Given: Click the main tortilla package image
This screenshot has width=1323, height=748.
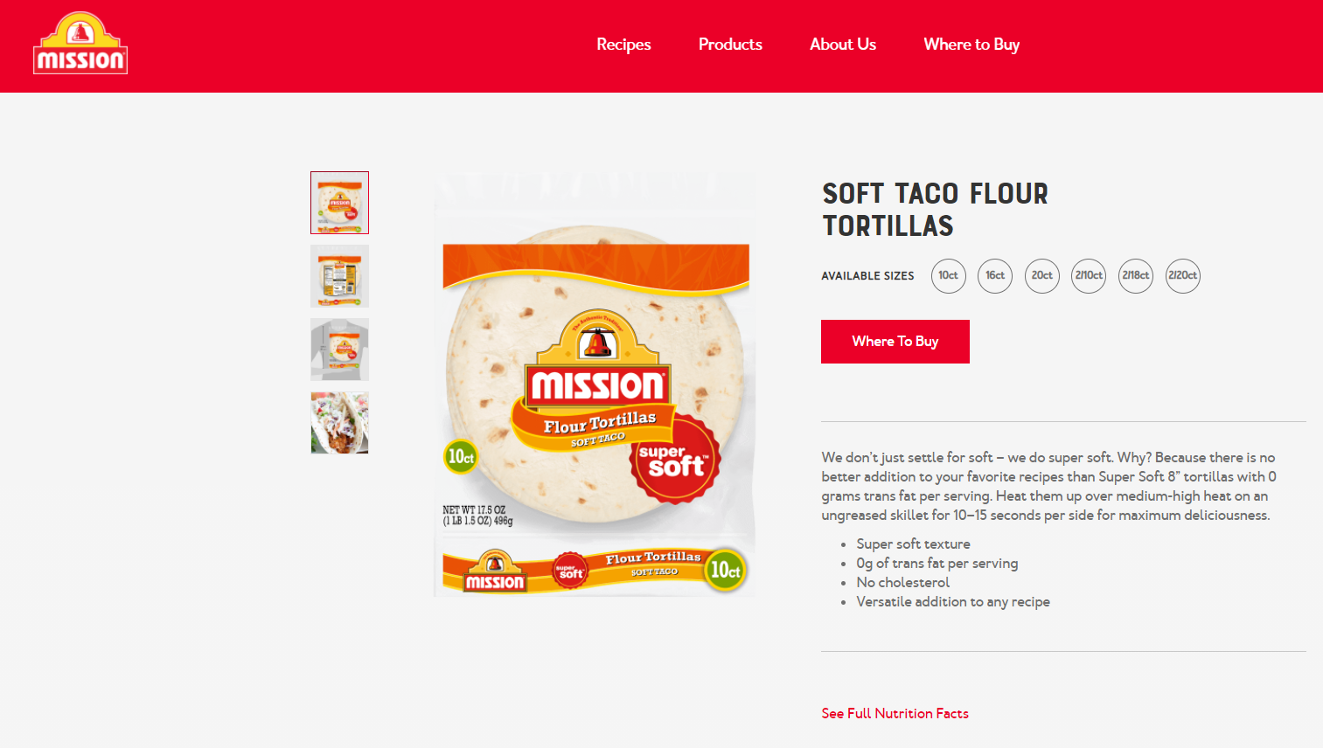Looking at the screenshot, I should tap(595, 384).
